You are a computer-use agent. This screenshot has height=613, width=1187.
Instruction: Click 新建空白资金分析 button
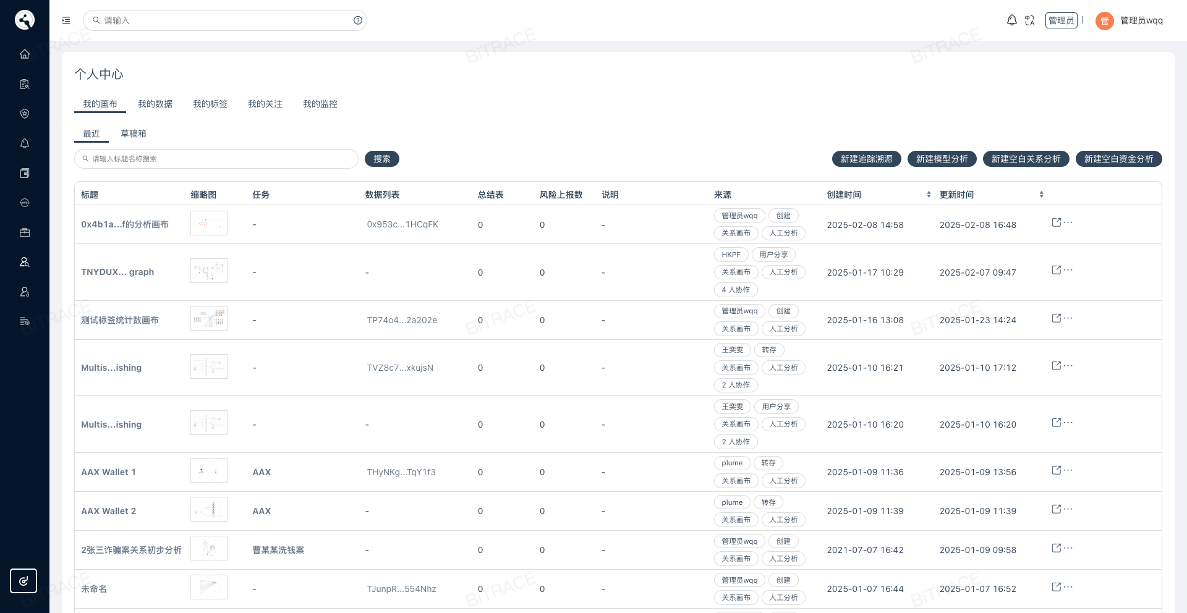(1119, 159)
